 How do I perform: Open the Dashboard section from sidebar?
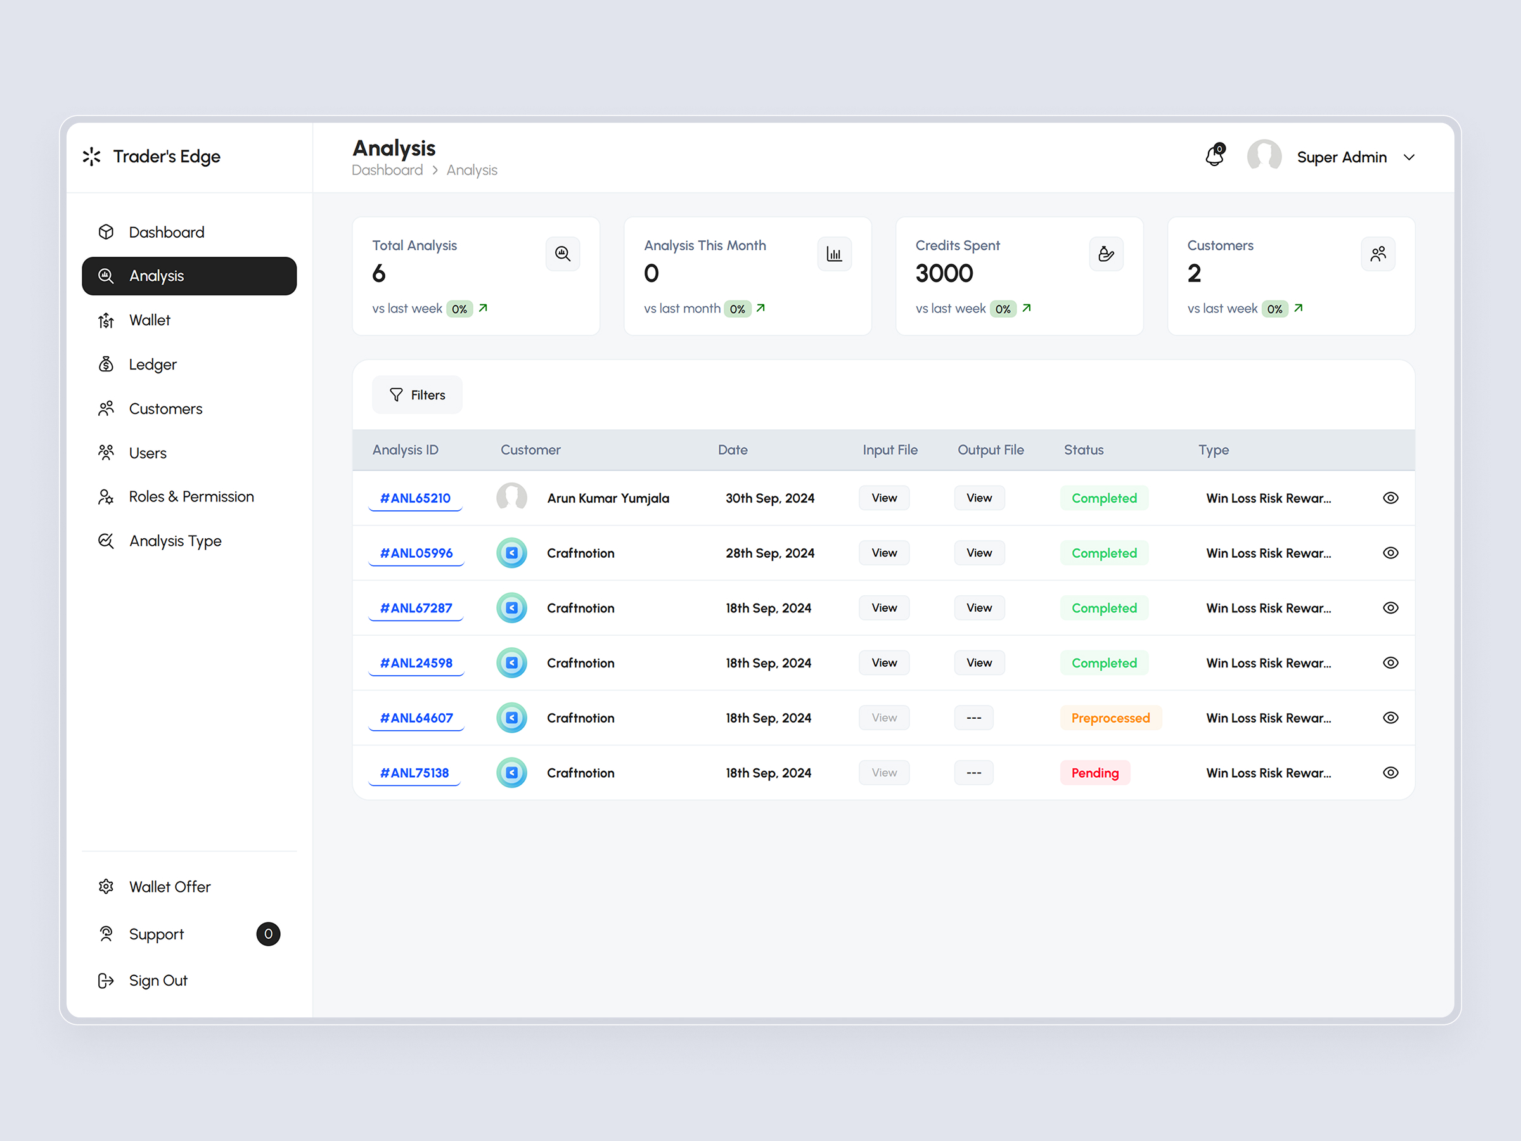click(167, 232)
